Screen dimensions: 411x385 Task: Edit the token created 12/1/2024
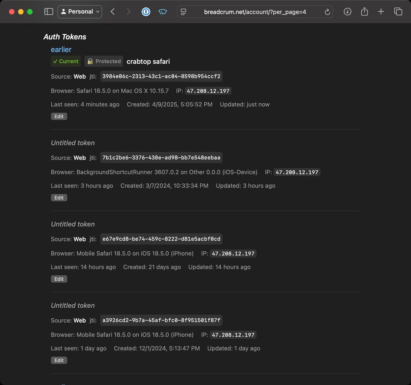pos(59,360)
